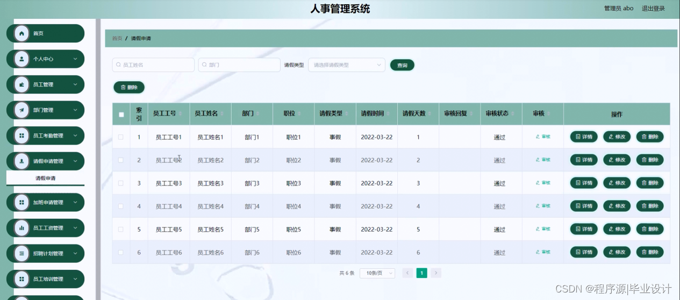Expand the 个人中心 sidebar menu

coord(45,59)
